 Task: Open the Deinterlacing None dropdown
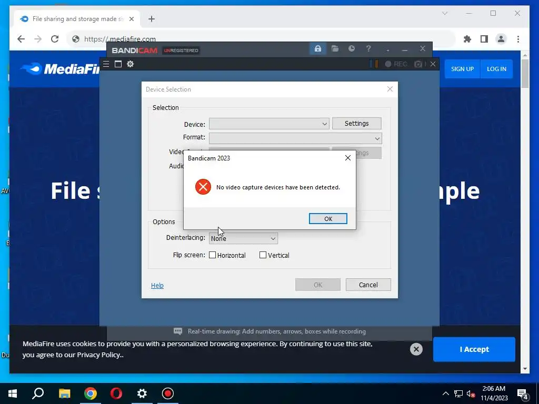(x=243, y=238)
